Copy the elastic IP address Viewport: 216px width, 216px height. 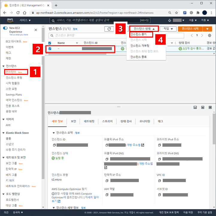[107, 181]
